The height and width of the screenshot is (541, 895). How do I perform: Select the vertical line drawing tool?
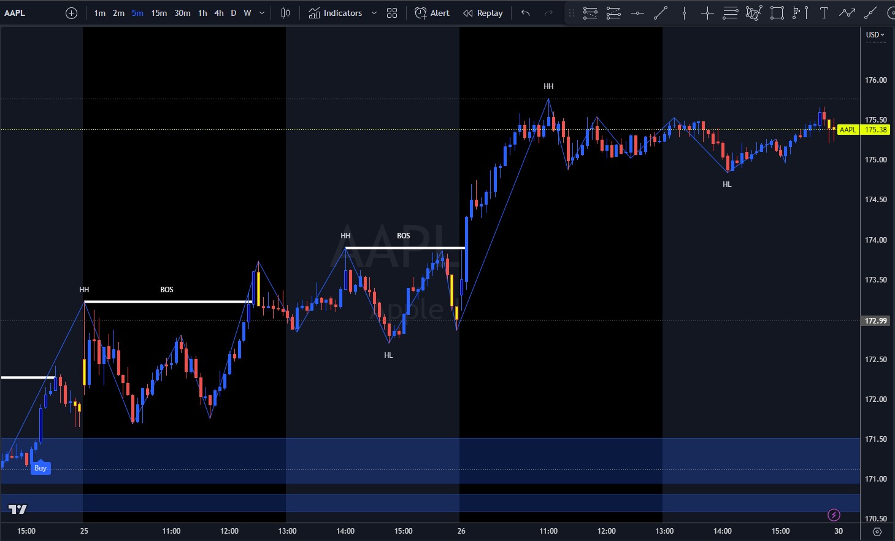(685, 13)
